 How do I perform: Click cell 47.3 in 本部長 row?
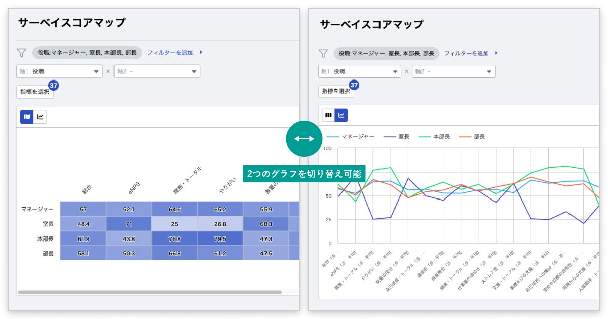pyautogui.click(x=265, y=238)
